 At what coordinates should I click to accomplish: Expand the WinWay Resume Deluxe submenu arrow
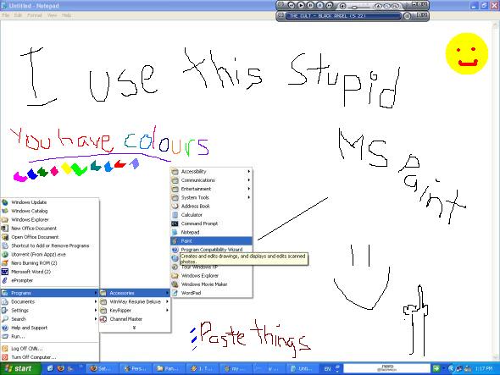167,301
